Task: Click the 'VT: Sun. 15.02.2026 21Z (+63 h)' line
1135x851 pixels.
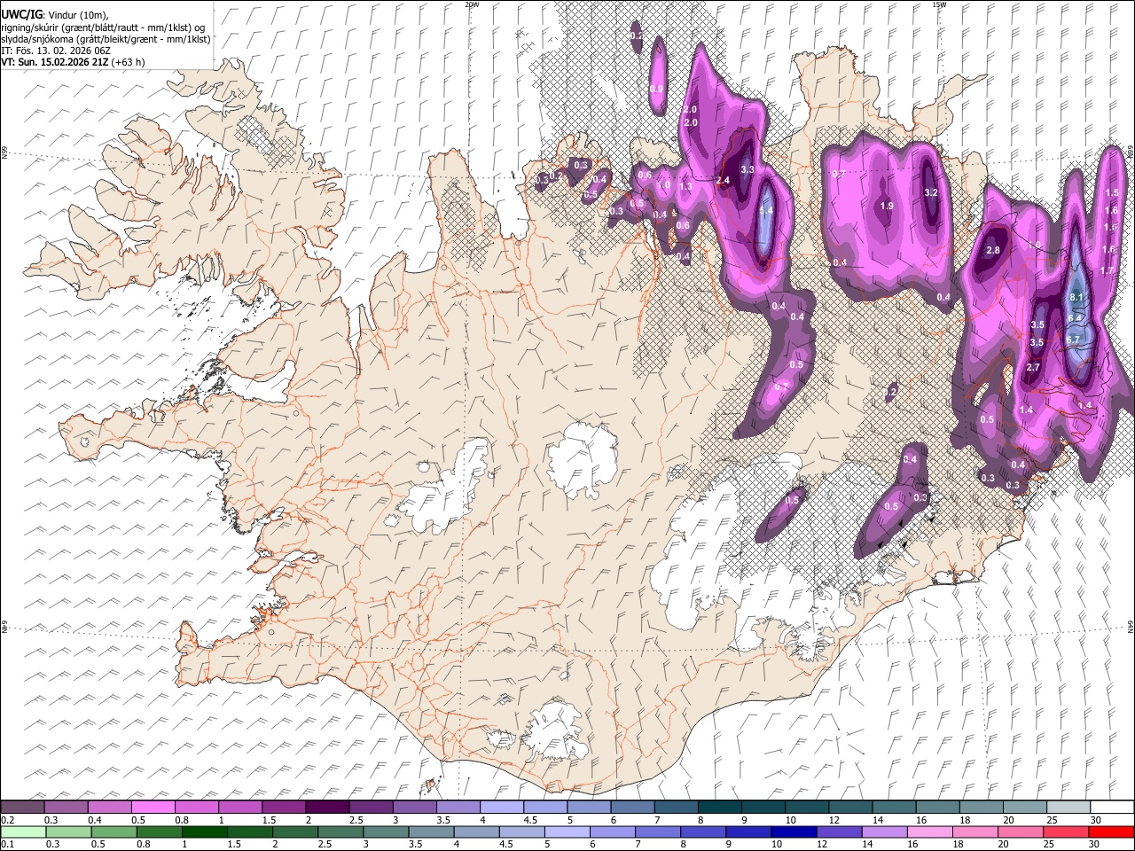Action: (x=73, y=62)
